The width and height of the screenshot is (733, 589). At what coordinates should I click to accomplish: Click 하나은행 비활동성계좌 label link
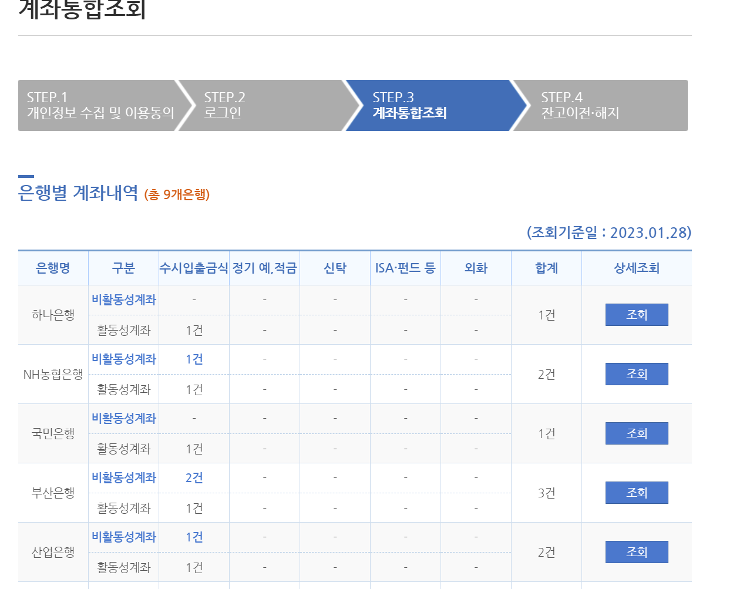coord(124,300)
